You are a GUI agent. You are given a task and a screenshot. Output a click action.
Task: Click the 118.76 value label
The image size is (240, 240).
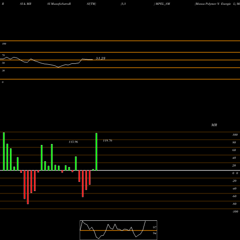(108, 141)
